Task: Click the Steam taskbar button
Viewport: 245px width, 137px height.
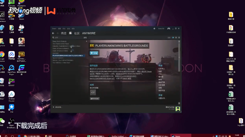Action: [180, 136]
